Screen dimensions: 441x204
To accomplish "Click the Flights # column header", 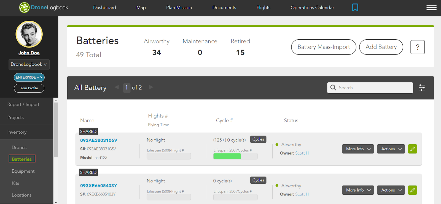I will (158, 116).
